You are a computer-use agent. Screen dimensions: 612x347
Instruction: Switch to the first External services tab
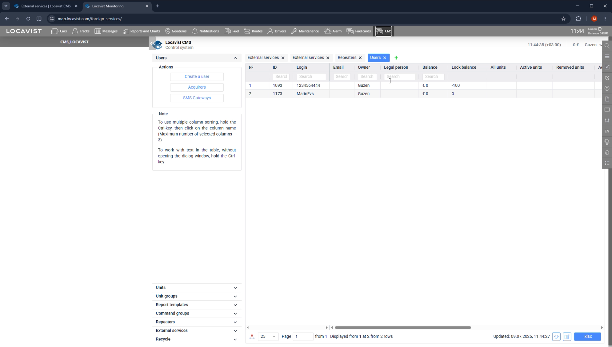click(x=263, y=58)
